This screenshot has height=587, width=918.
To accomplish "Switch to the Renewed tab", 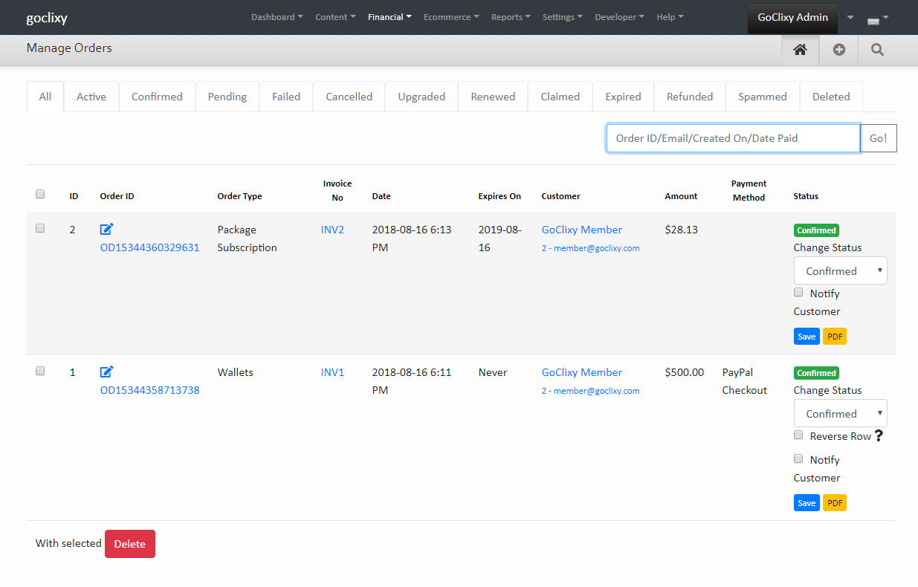I will pyautogui.click(x=493, y=97).
